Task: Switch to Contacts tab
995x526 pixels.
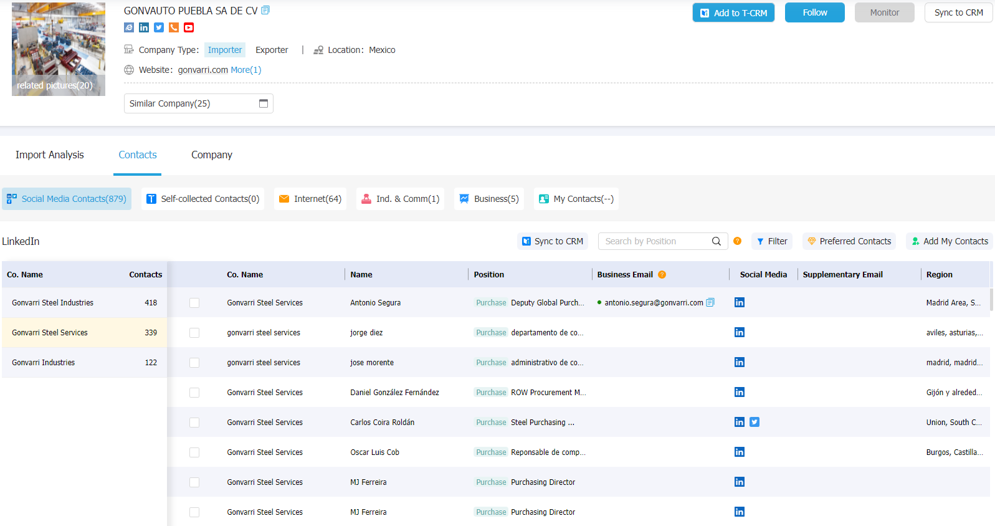Action: [x=138, y=155]
